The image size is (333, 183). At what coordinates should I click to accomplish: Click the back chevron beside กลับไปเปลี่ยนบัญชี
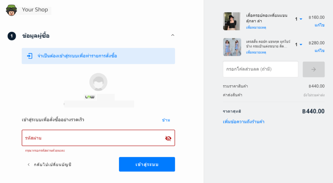29,164
